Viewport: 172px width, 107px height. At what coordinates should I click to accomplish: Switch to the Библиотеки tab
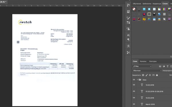point(147,4)
